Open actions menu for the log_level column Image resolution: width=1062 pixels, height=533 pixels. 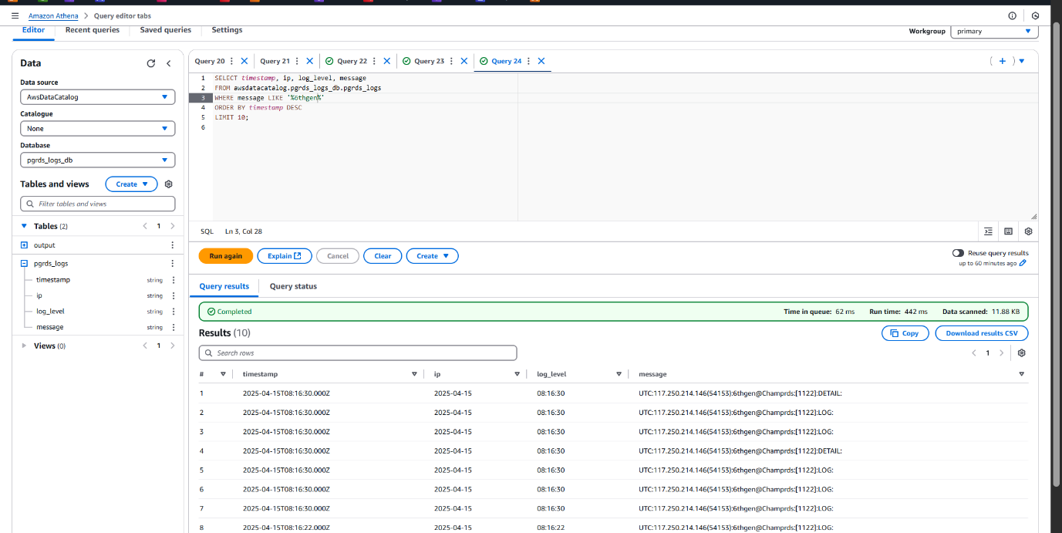point(173,312)
